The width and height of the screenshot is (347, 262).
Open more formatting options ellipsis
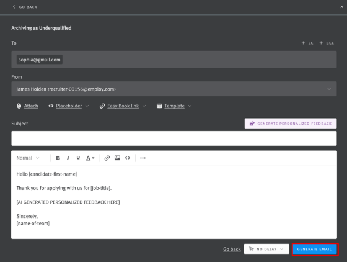pyautogui.click(x=143, y=158)
